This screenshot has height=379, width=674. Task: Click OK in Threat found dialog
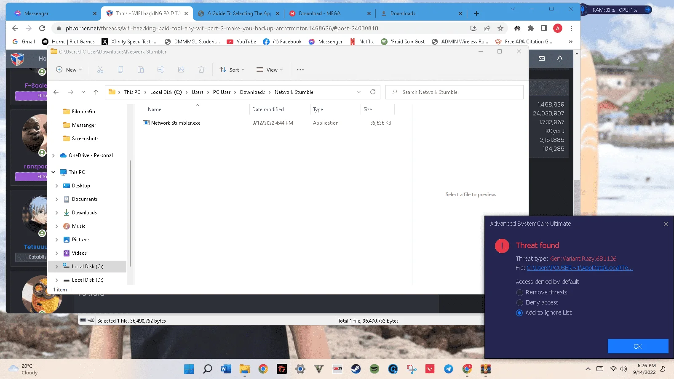click(x=638, y=346)
